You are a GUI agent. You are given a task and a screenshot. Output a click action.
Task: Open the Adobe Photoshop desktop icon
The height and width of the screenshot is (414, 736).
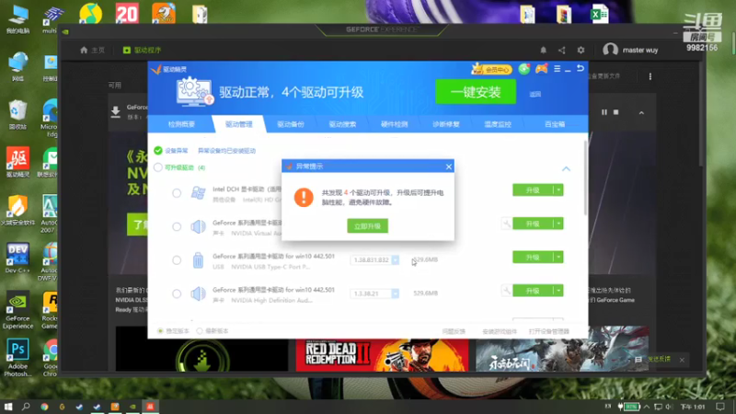(17, 358)
